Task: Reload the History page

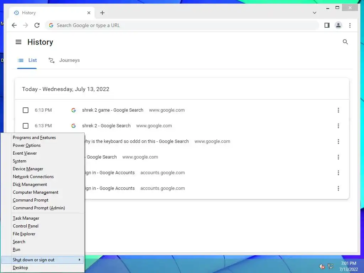Action: pos(37,25)
